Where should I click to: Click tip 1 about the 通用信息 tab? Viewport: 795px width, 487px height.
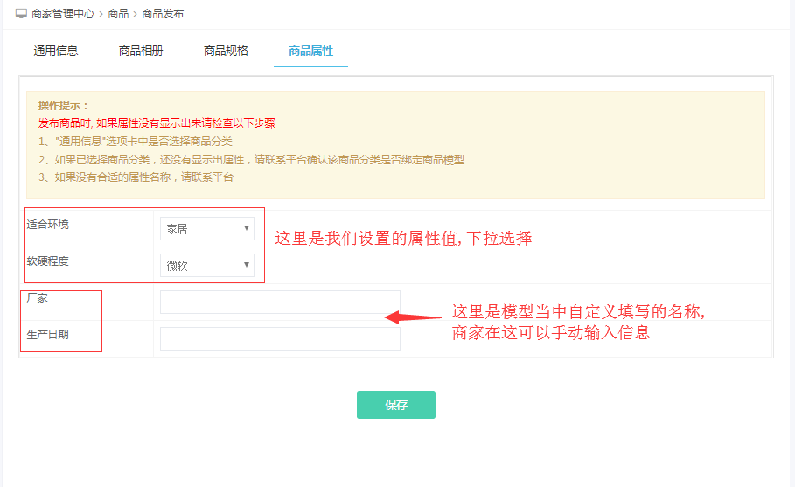pyautogui.click(x=136, y=142)
